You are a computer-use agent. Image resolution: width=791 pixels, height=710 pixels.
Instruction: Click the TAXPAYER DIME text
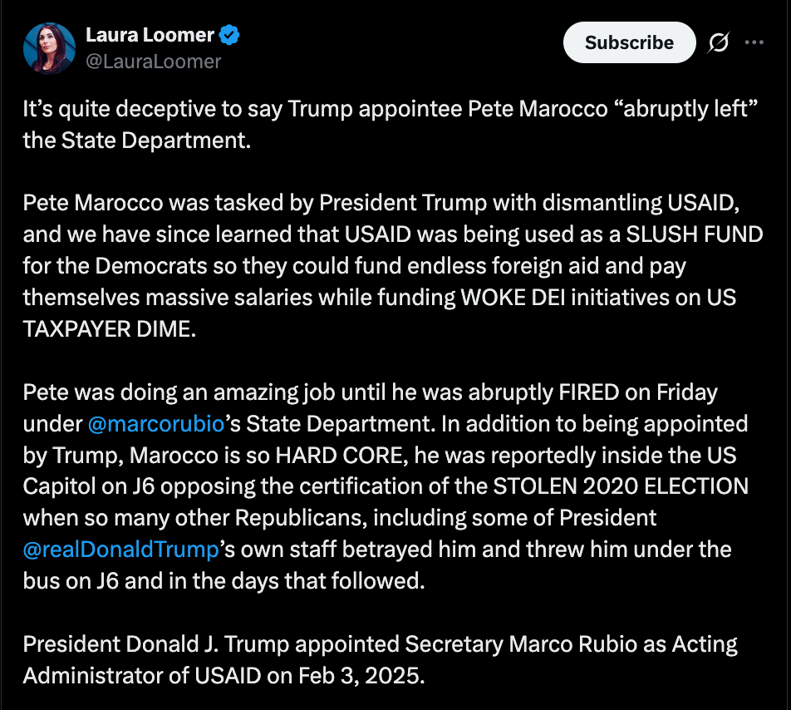click(x=109, y=328)
